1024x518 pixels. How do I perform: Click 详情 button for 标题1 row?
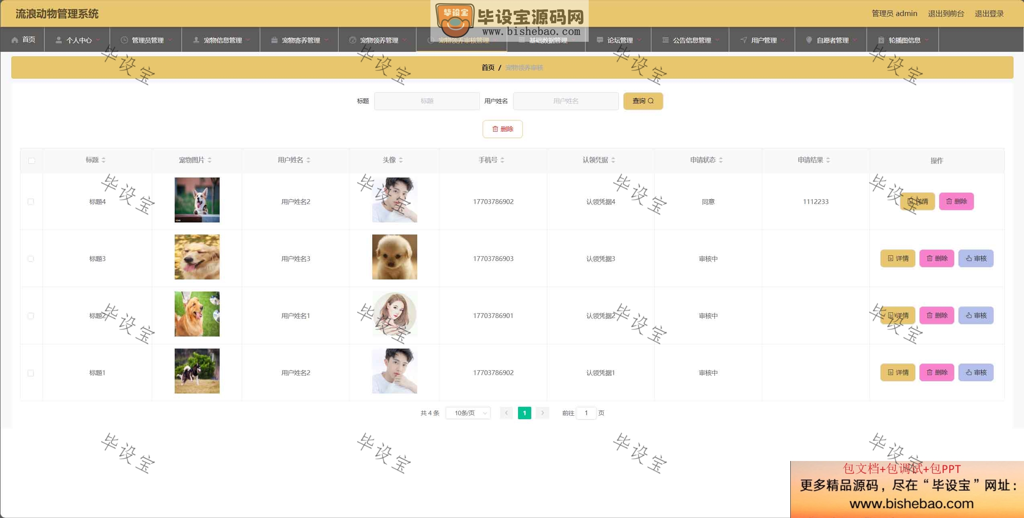click(898, 372)
